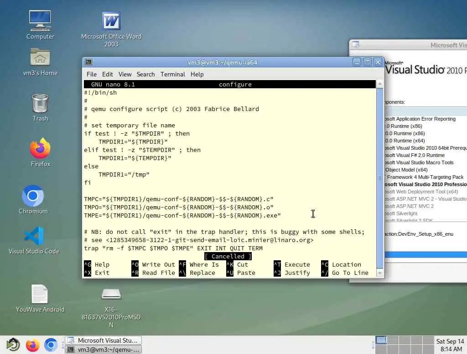Click the Visual Studio setup progress bar
Viewport: 467px width, 354px height.
click(426, 255)
